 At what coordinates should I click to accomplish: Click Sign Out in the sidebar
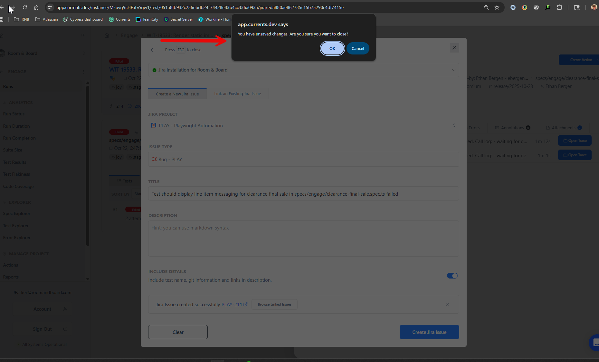click(x=42, y=329)
